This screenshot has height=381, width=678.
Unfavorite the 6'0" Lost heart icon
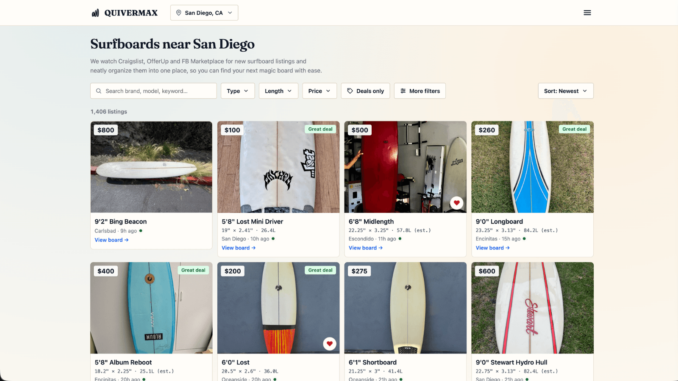click(329, 344)
